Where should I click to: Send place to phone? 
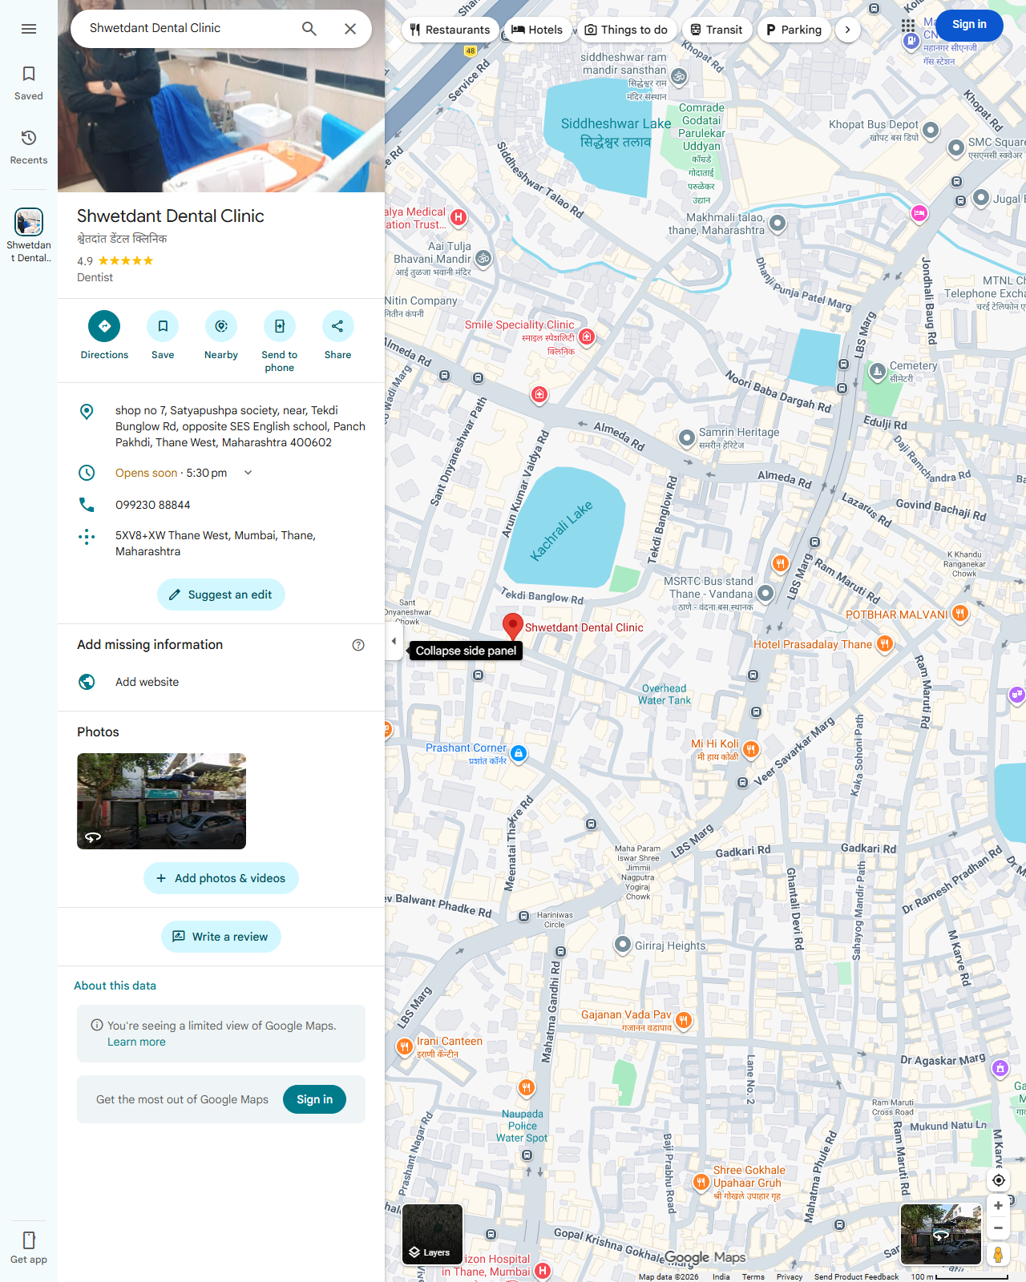pos(280,341)
